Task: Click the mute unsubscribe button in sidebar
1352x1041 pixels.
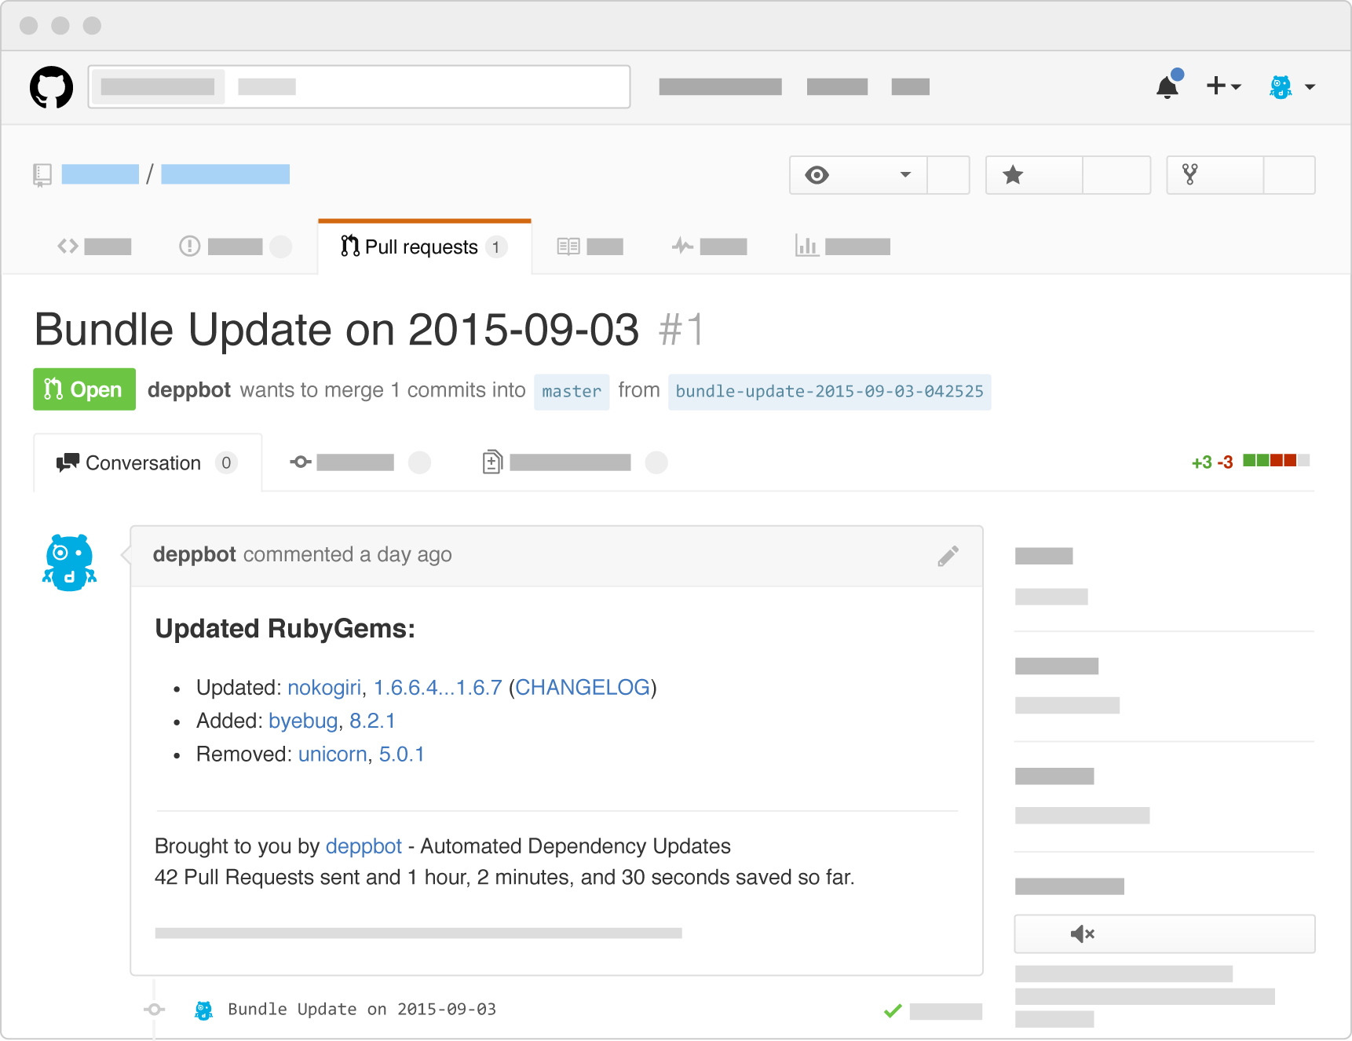Action: [x=1164, y=934]
